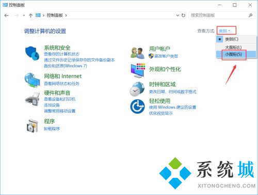Close the Control Panel window
Viewport: 258px width, 195px height.
tap(250, 5)
